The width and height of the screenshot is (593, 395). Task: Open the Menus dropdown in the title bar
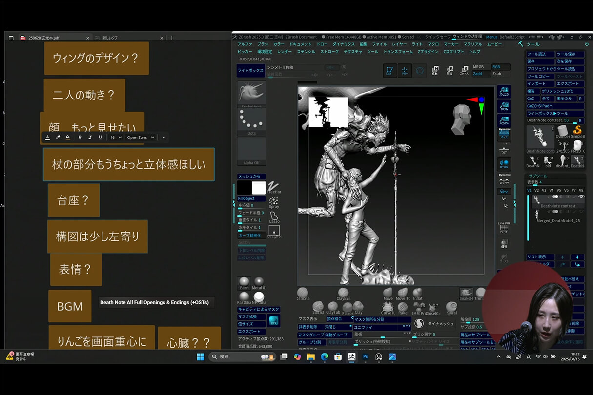point(491,37)
